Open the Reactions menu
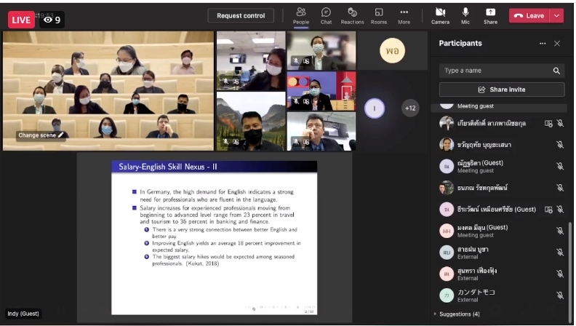The width and height of the screenshot is (576, 326). 352,16
